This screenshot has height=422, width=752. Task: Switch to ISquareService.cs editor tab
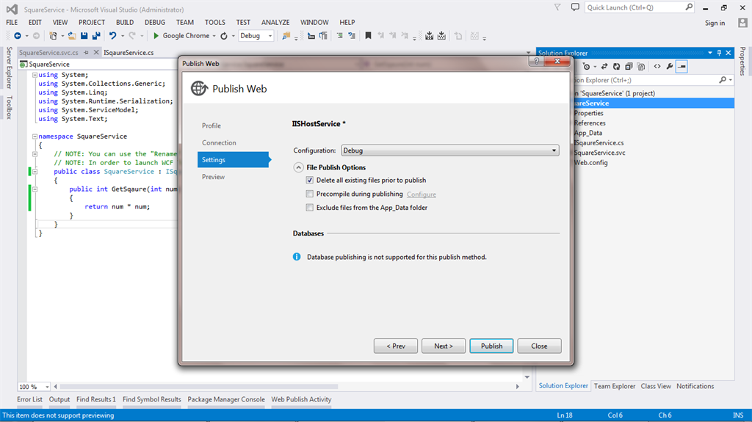(x=129, y=53)
